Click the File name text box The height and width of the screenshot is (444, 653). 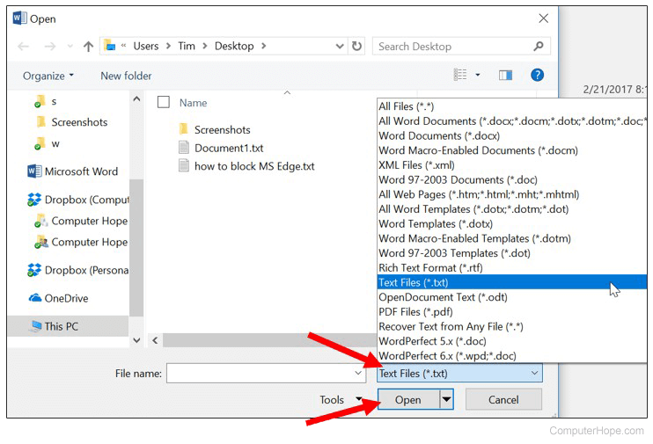[266, 373]
